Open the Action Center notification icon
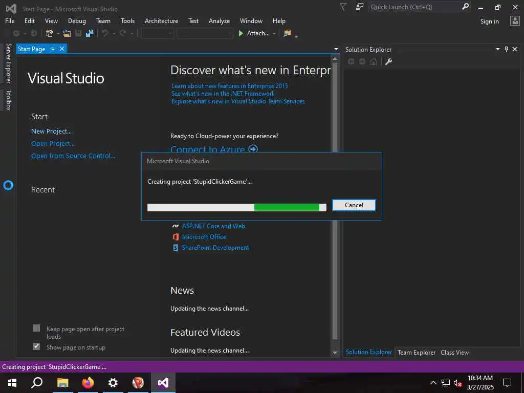This screenshot has width=524, height=393. click(x=507, y=383)
